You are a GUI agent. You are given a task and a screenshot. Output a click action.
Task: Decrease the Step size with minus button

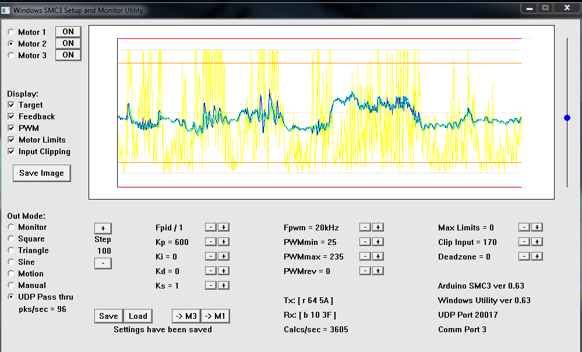coord(103,263)
